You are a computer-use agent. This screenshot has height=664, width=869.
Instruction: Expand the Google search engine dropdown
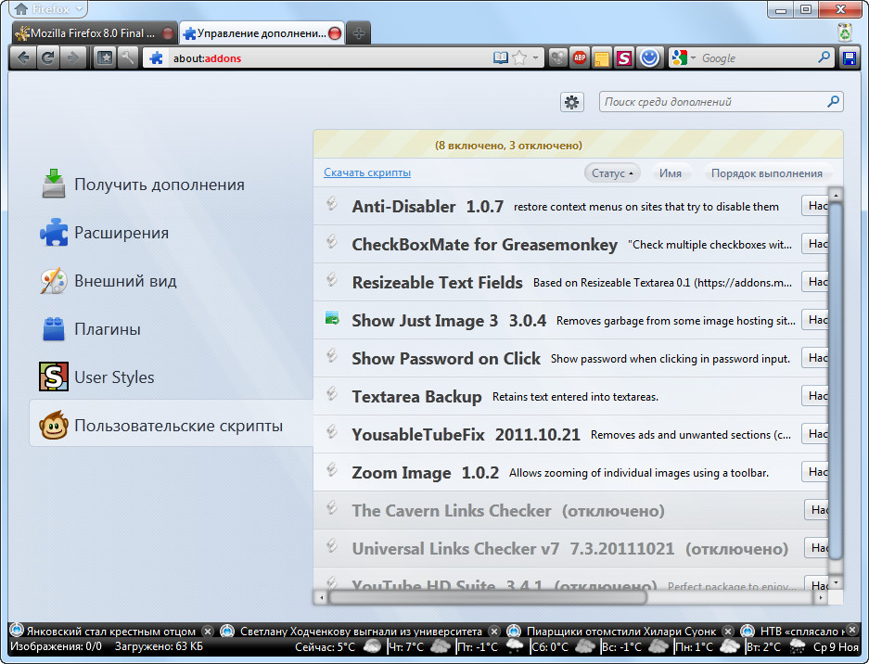pyautogui.click(x=683, y=57)
